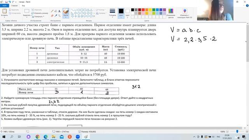
Task: Click the taskbar clock showing 22:26
Action: 227,136
